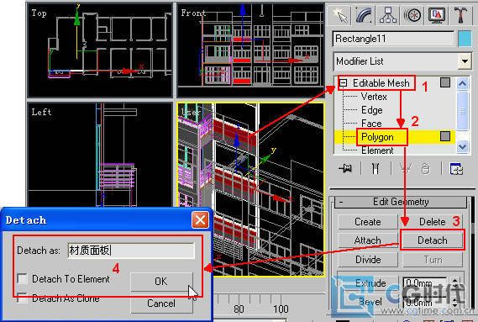Click the Detach button in Edit Geometry
The width and height of the screenshot is (478, 322).
tap(433, 240)
